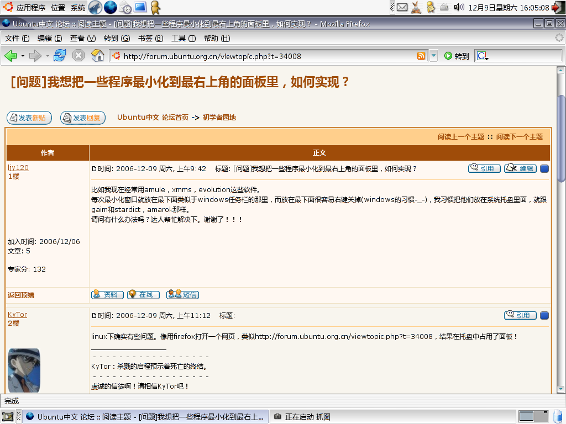This screenshot has height=424, width=566.
Task: Click the blue screen launcher in top panel
Action: (x=140, y=7)
